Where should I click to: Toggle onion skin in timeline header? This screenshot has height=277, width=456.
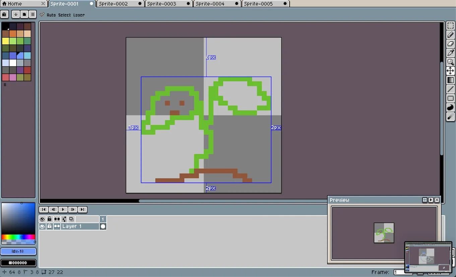pos(71,219)
